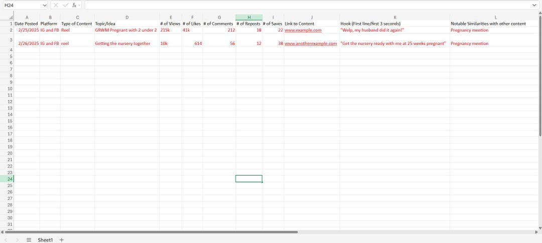This screenshot has height=243, width=542.
Task: Click the '# of Comments' header cell
Action: [x=219, y=23]
